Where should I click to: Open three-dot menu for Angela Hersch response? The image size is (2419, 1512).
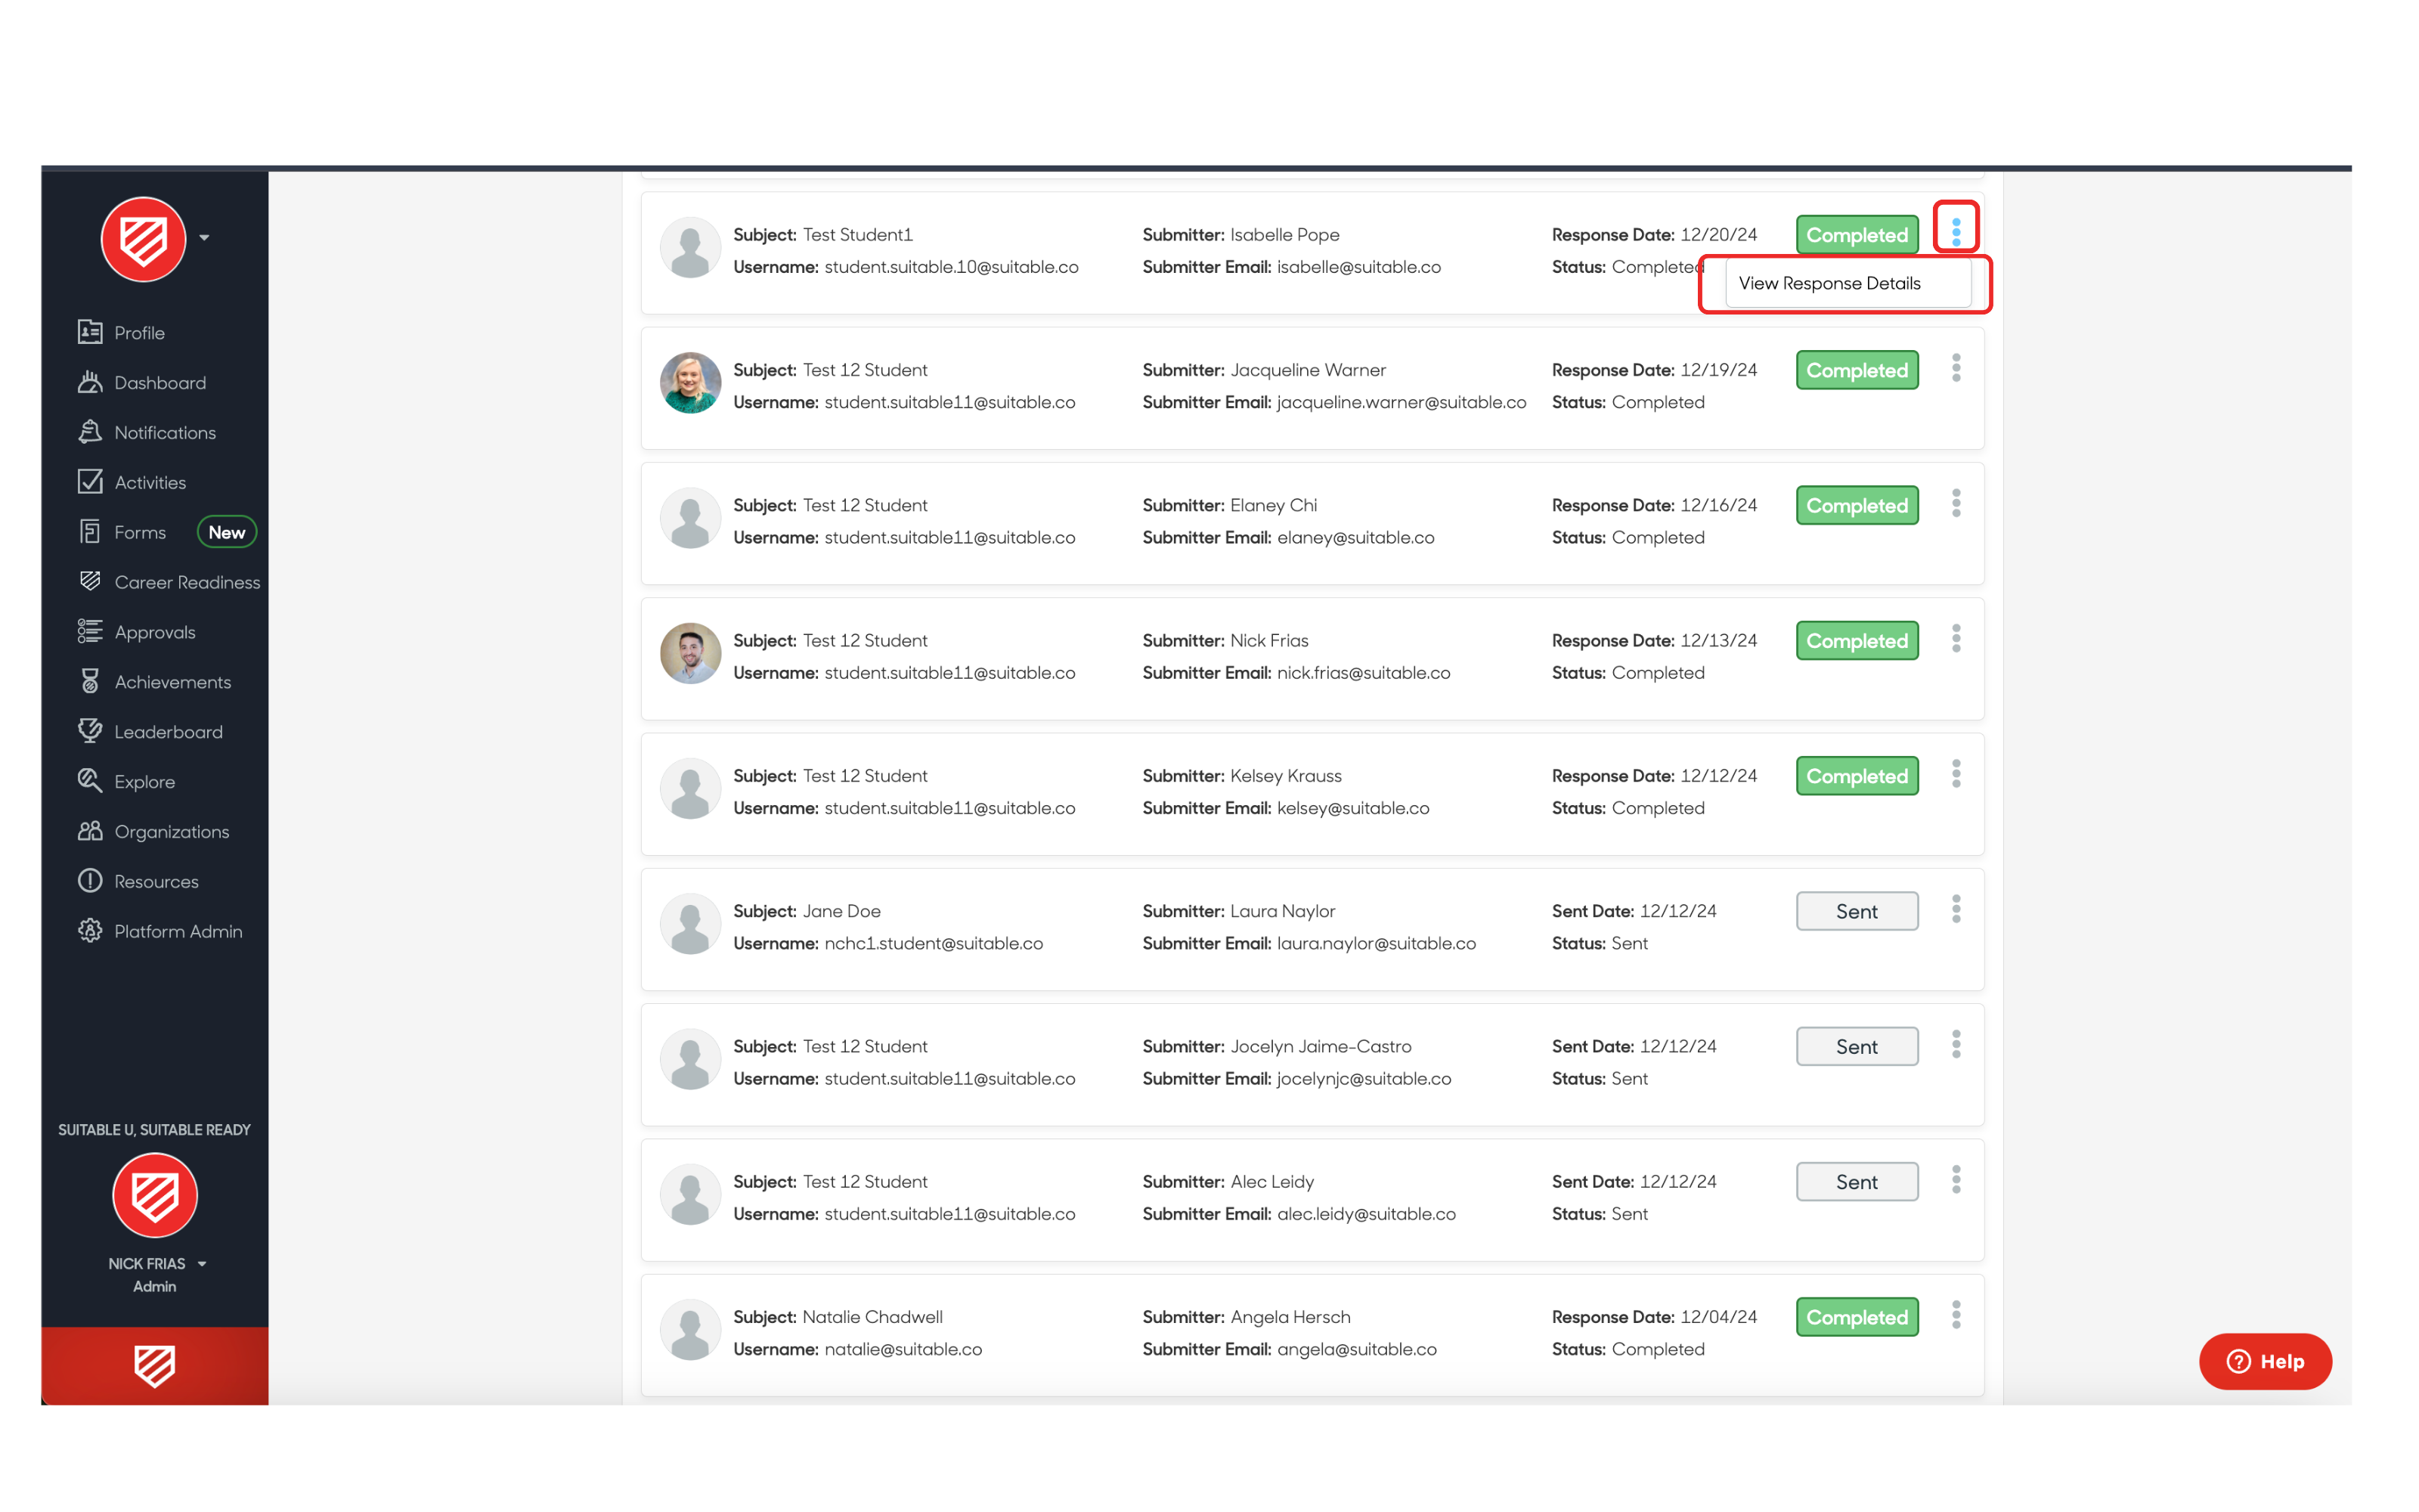tap(1956, 1315)
